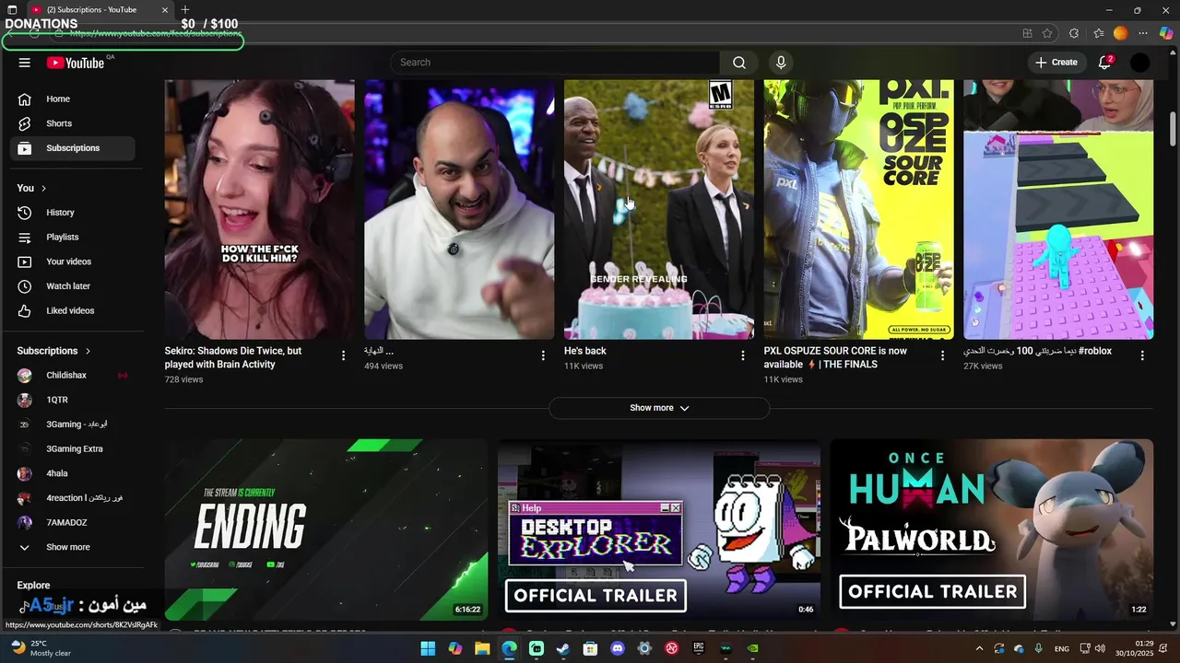Image resolution: width=1180 pixels, height=663 pixels.
Task: Expand Shorts shelf with Show more
Action: pyautogui.click(x=659, y=408)
